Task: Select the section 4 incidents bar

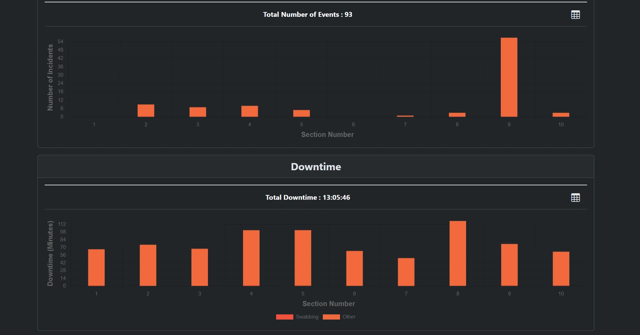Action: (x=250, y=111)
